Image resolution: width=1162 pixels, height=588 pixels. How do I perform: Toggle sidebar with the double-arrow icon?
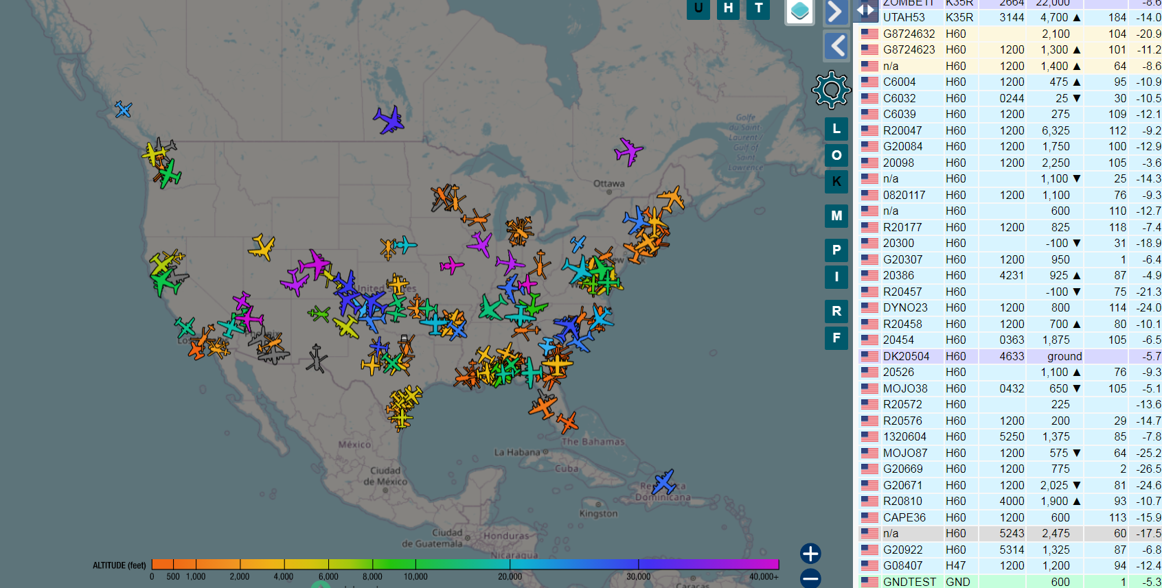point(865,10)
